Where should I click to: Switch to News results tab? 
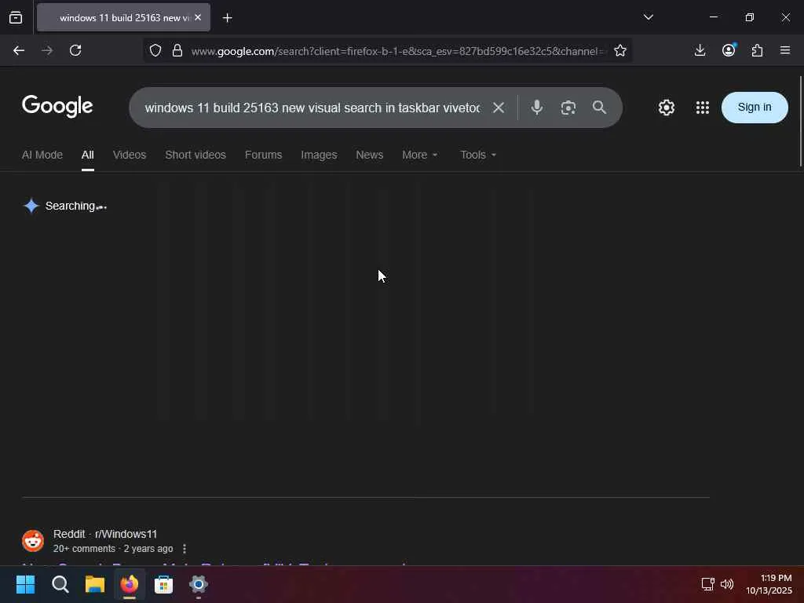coord(369,155)
